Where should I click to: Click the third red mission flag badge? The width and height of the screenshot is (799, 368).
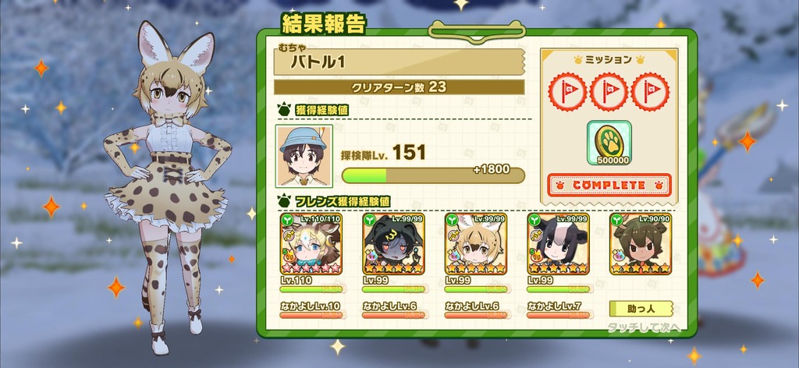tap(650, 92)
